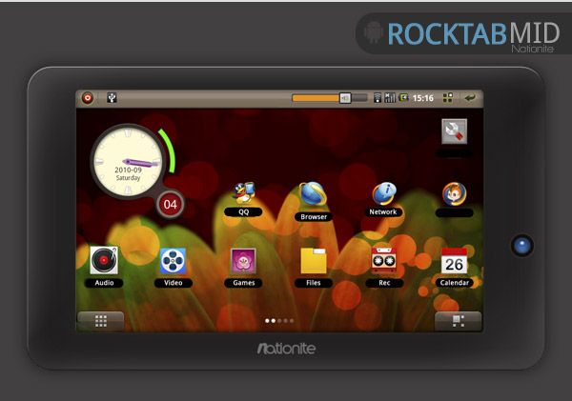Click the four-square menu icon in status bar
The height and width of the screenshot is (401, 572).
click(x=447, y=97)
